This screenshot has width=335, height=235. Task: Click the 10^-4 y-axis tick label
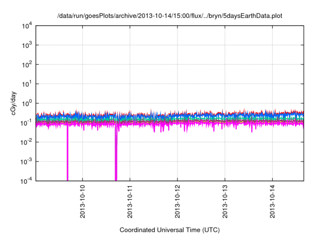(26, 181)
